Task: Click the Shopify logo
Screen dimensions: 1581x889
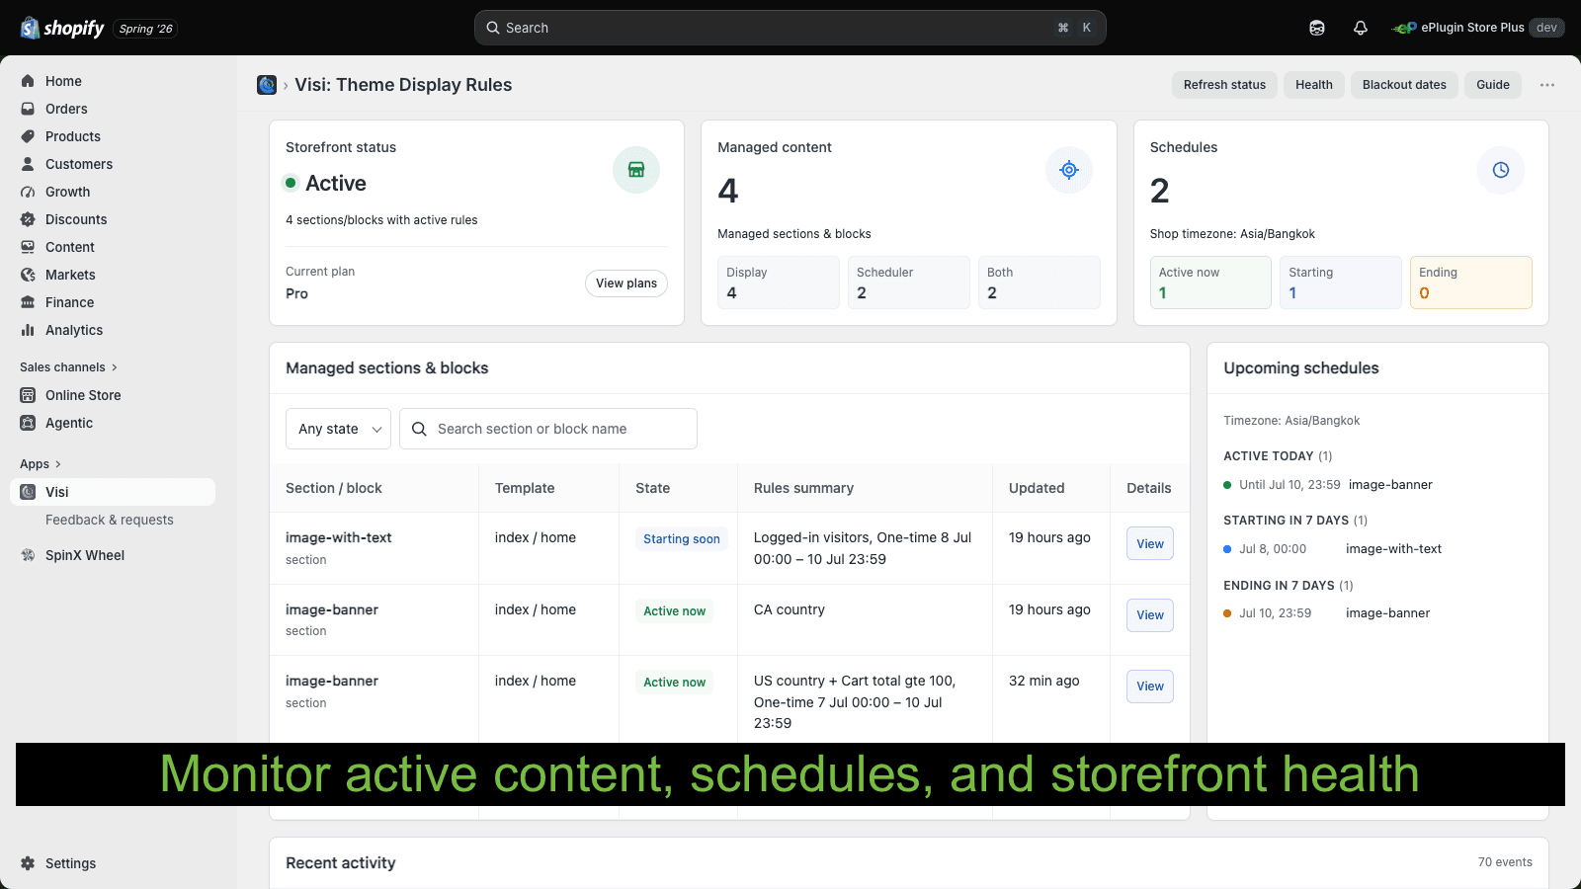Action: click(x=62, y=28)
